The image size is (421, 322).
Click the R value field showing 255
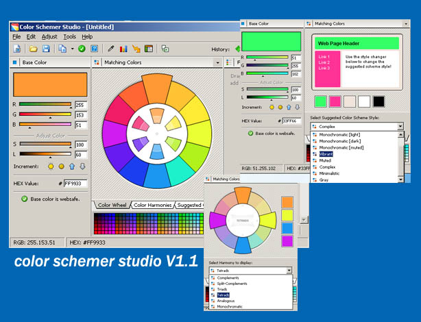[81, 105]
